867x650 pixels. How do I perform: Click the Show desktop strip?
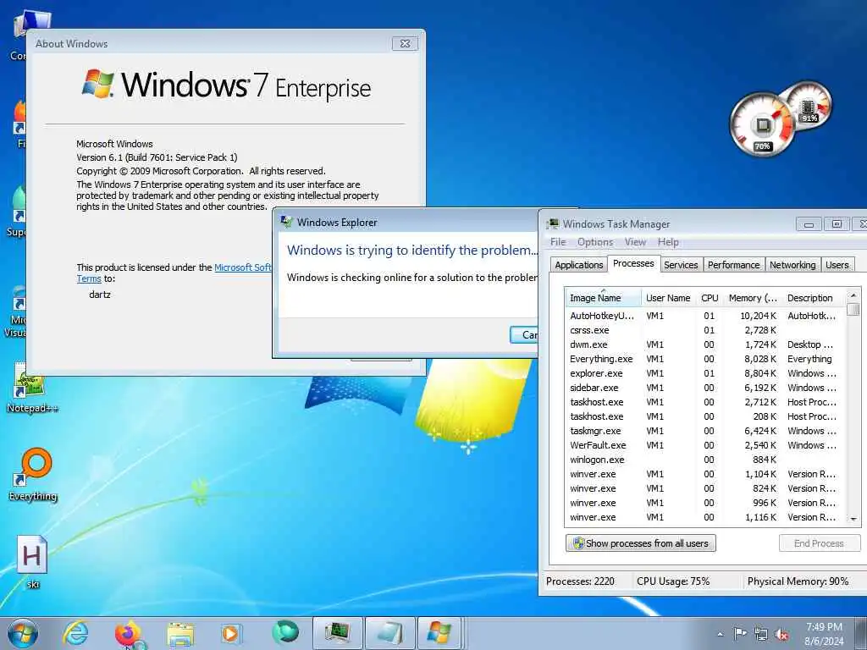[862, 633]
